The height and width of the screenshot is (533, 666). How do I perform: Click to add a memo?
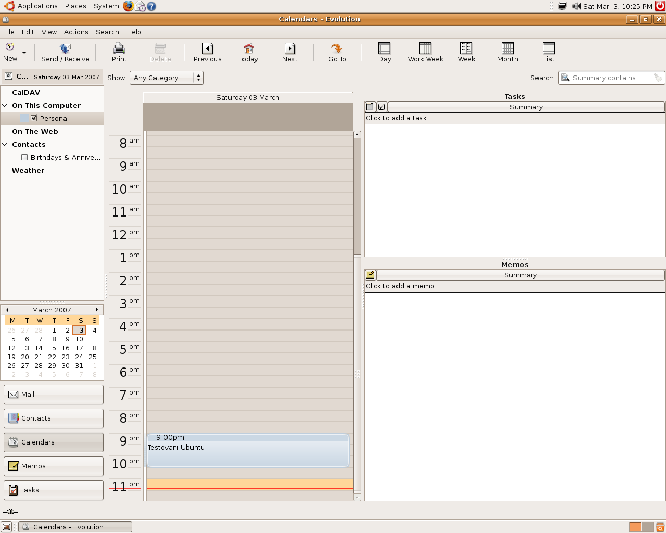(515, 286)
